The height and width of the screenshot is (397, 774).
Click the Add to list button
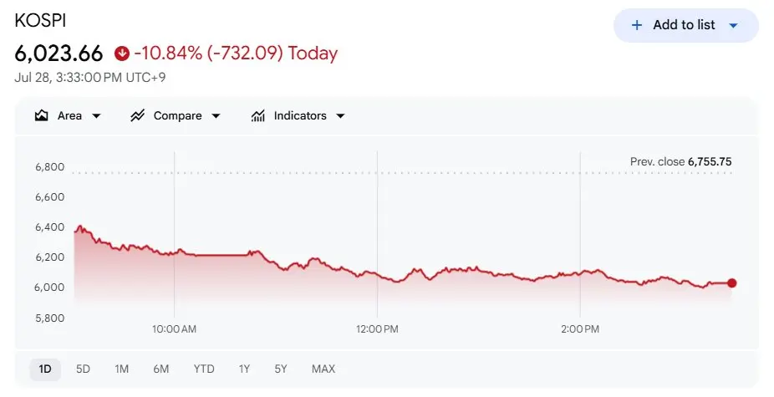(685, 25)
